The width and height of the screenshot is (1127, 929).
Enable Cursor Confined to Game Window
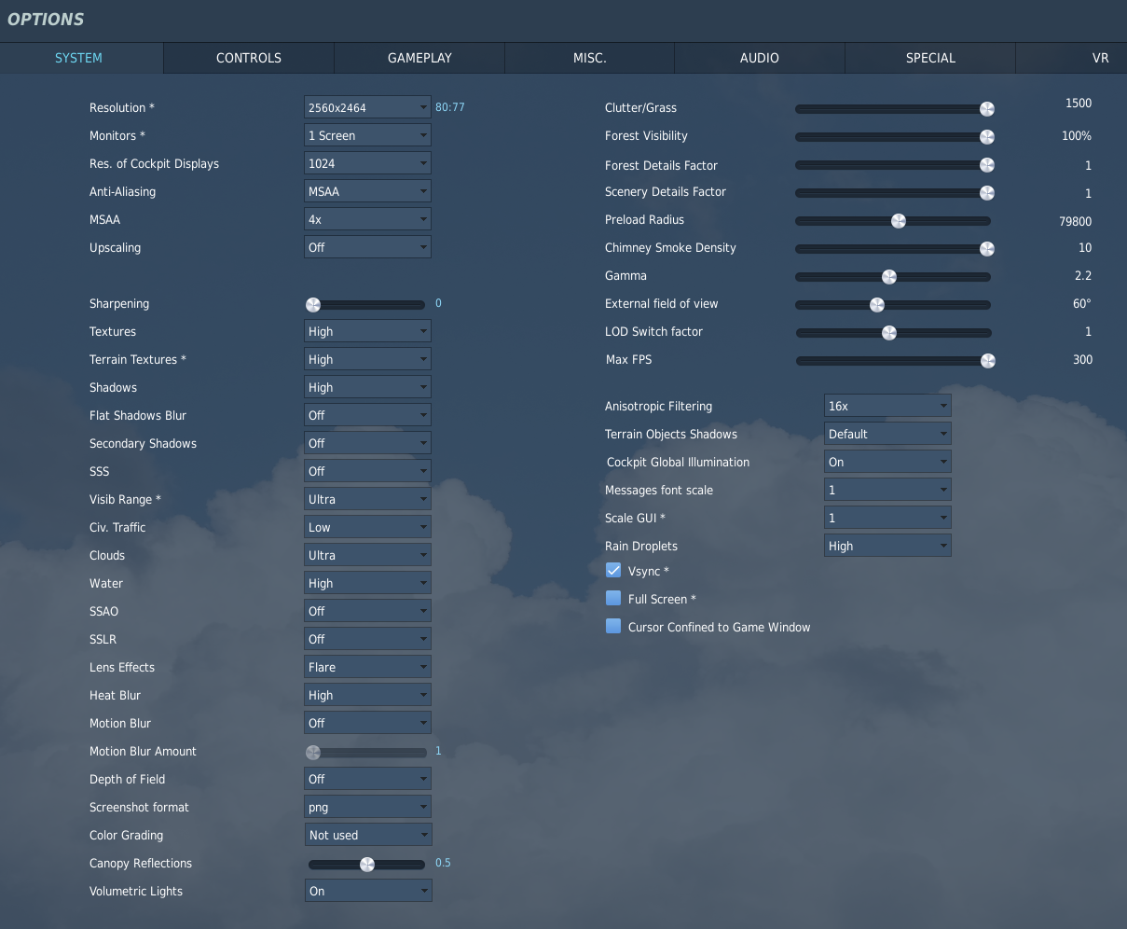[x=613, y=626]
